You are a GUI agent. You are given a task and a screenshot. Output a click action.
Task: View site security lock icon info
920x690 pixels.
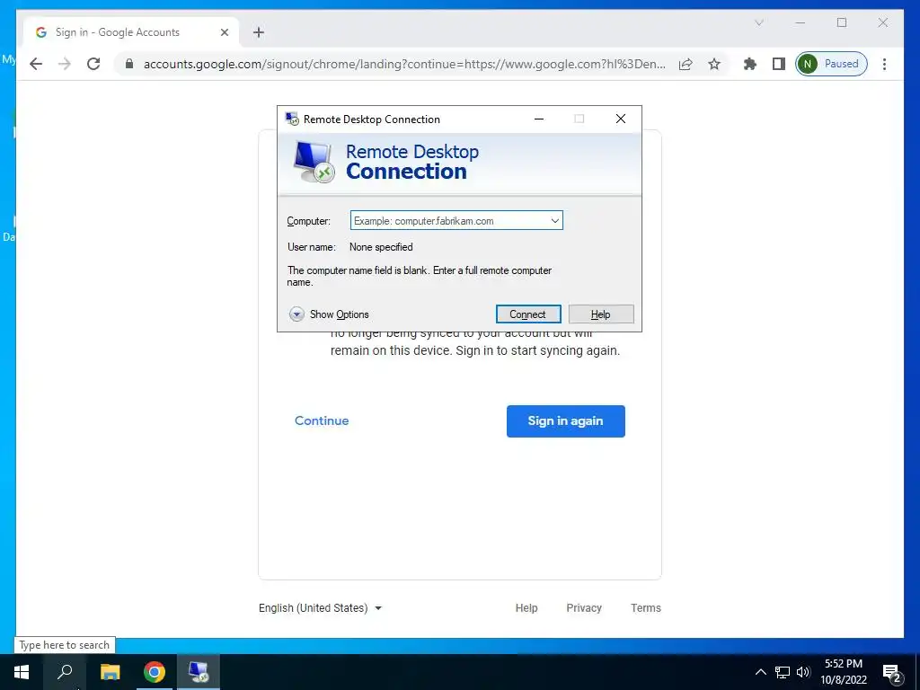[129, 64]
